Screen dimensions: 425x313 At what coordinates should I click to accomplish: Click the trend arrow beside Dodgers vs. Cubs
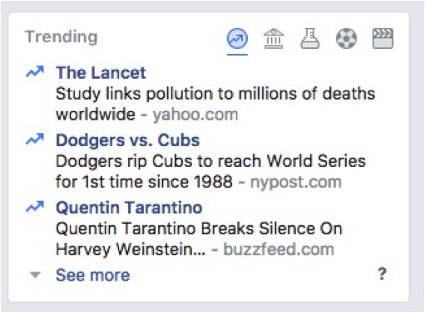pos(35,139)
